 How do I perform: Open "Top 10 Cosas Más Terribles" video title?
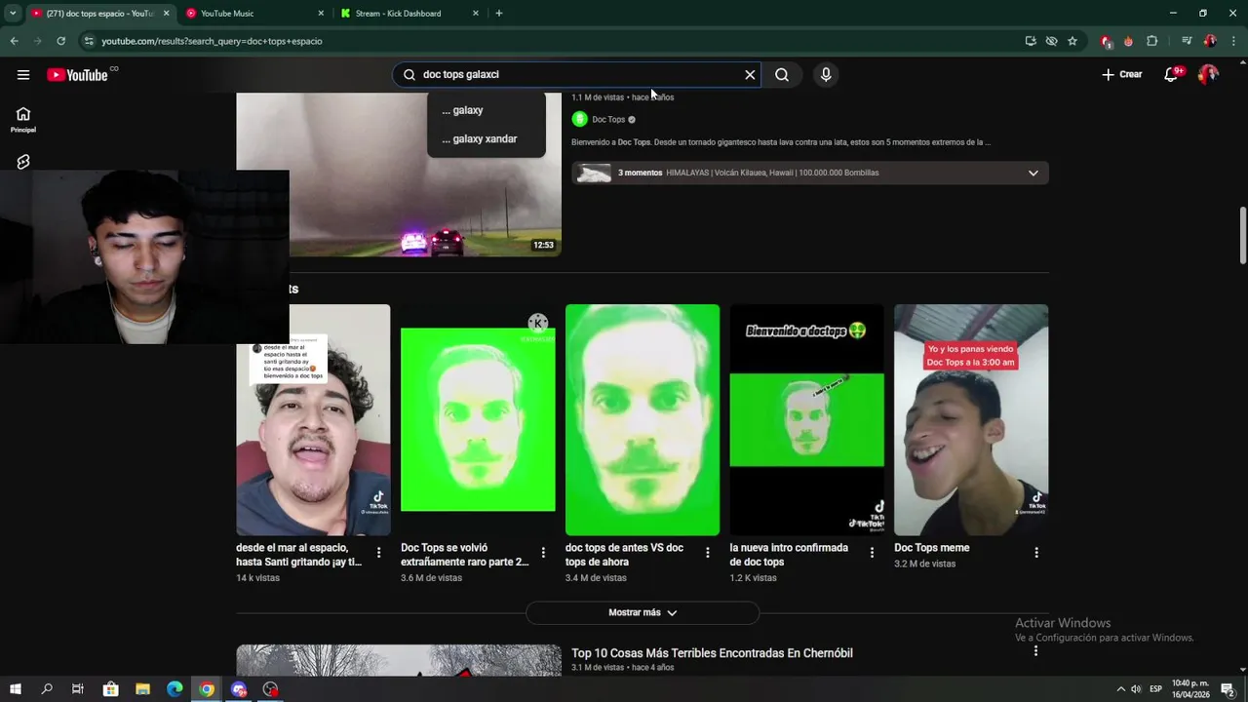(x=712, y=653)
